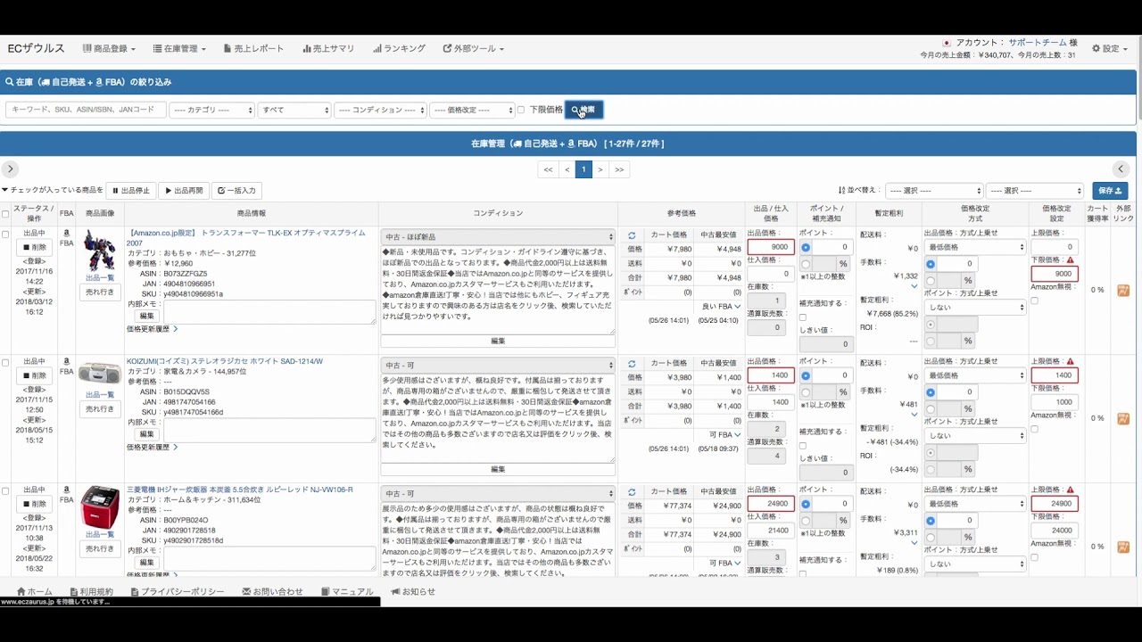Check the select-all checkbox in table header
Image resolution: width=1142 pixels, height=642 pixels.
click(x=6, y=214)
